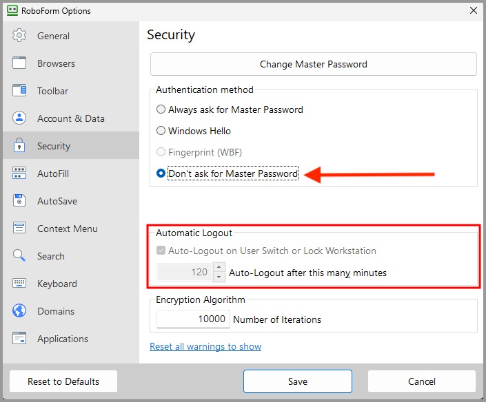
Task: Click the Browsers window icon
Action: 19,63
